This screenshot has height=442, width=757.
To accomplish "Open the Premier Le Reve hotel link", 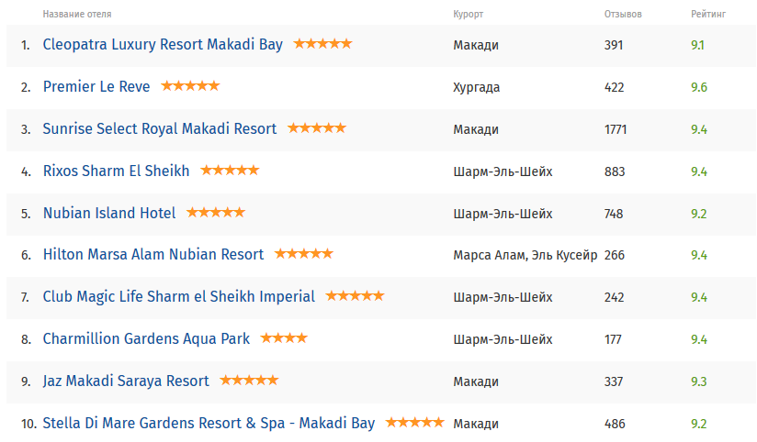I will tap(96, 86).
